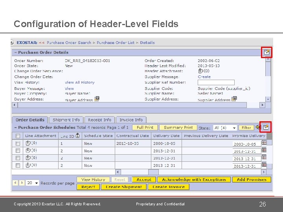
Task: Click the View All History link
Action: point(79,82)
